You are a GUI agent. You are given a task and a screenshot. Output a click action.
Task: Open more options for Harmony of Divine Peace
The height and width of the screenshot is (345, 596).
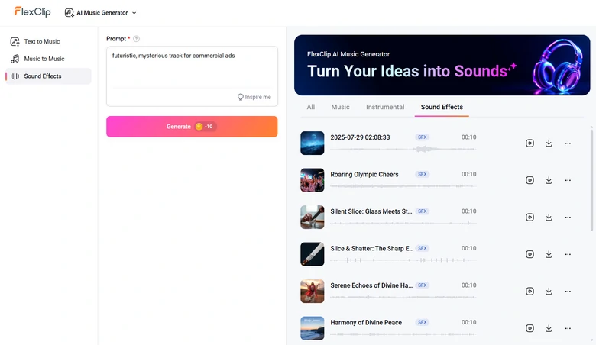click(x=568, y=328)
